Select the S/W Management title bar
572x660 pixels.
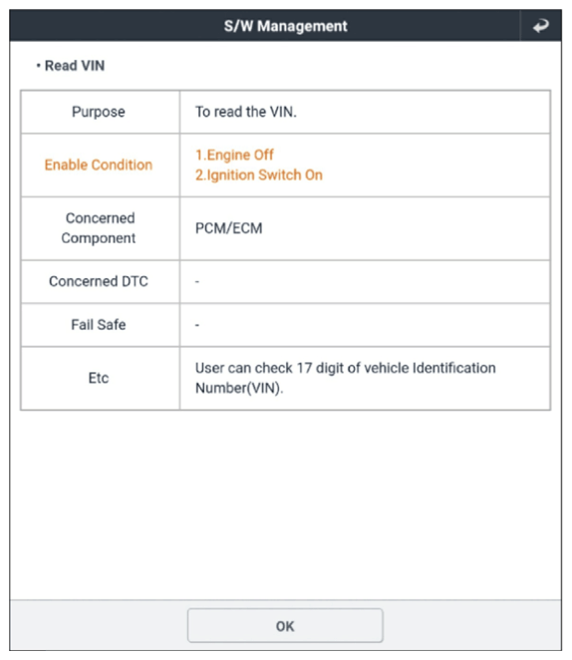point(286,26)
